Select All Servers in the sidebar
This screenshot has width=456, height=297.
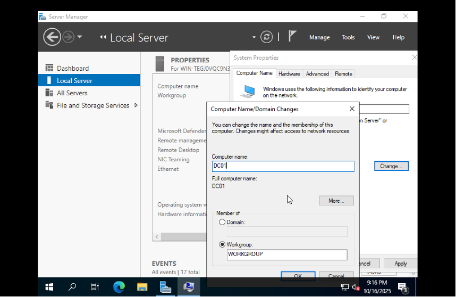tap(72, 93)
